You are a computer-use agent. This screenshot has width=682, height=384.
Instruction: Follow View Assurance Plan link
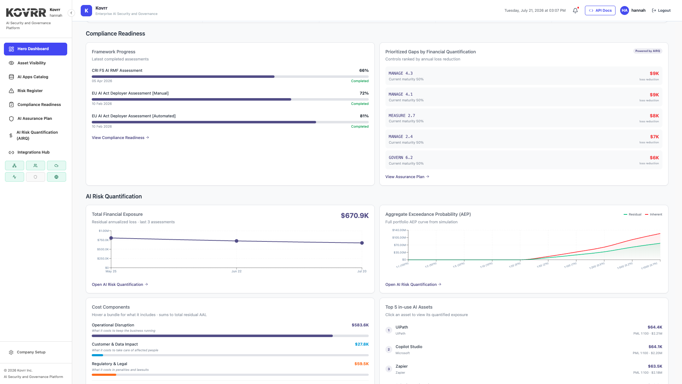pos(407,177)
